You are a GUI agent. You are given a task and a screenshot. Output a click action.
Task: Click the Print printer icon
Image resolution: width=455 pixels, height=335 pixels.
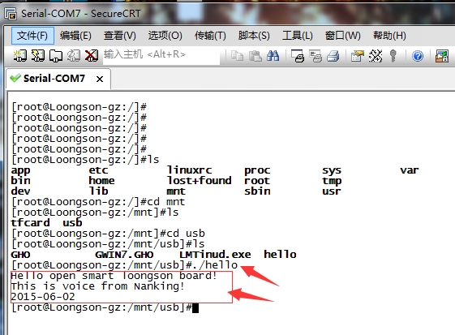(x=333, y=56)
